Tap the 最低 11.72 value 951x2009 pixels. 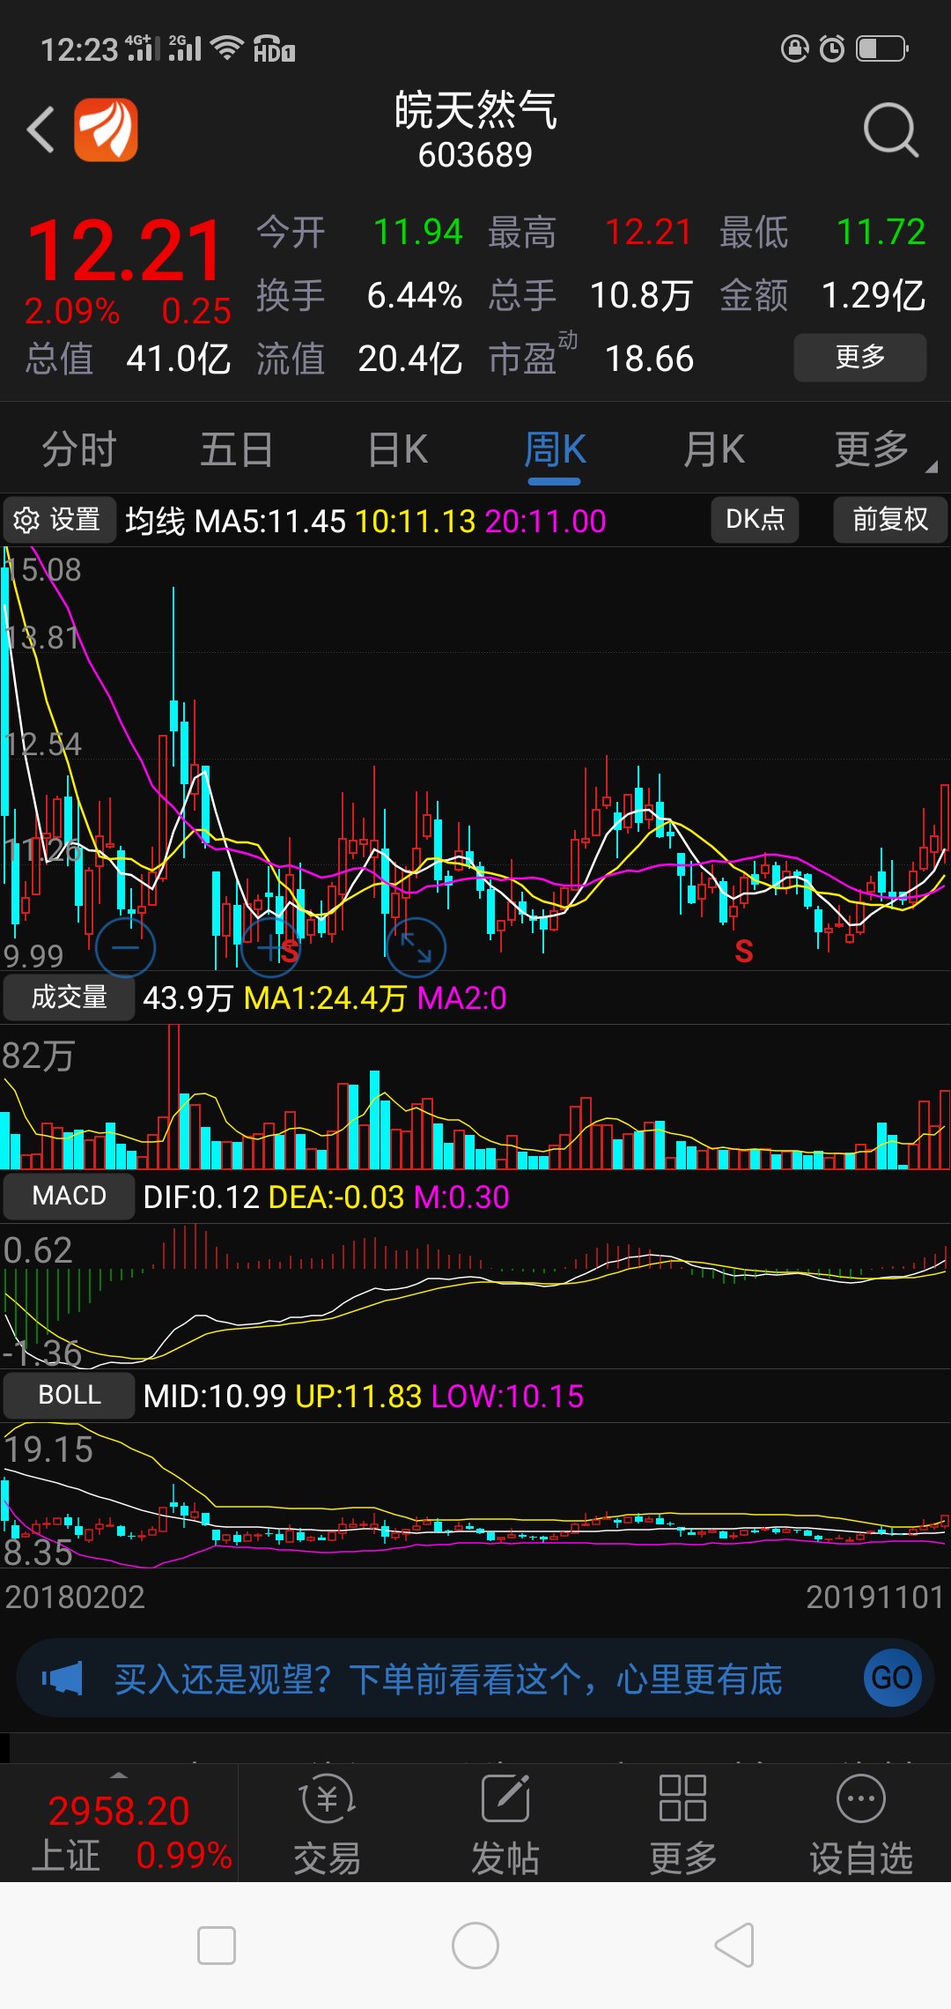click(x=881, y=232)
